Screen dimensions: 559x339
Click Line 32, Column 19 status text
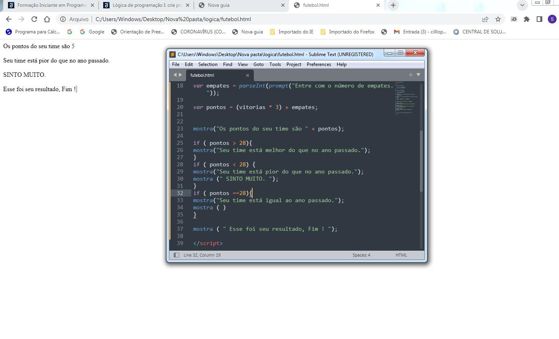[x=202, y=255]
